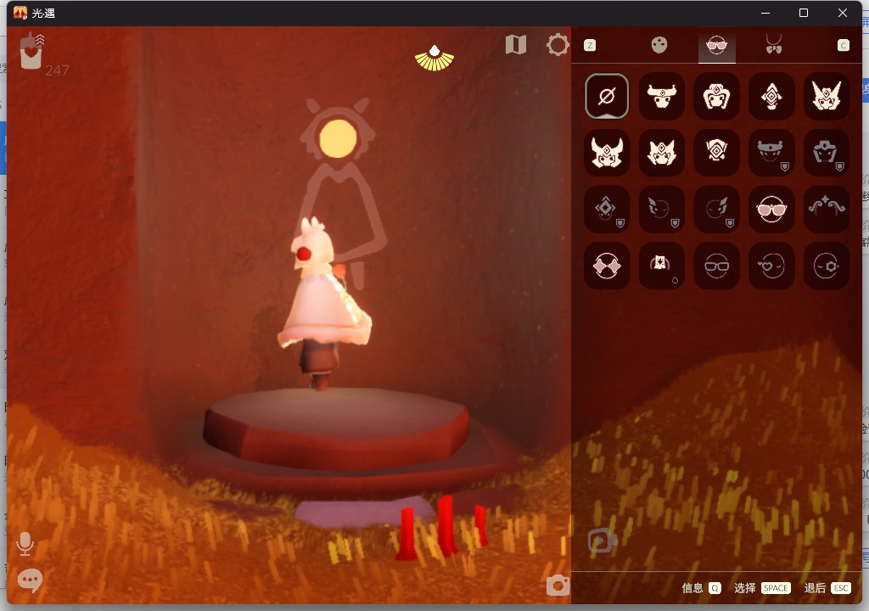Choose the cat-eared mask with gem
This screenshot has width=869, height=611.
tap(662, 153)
